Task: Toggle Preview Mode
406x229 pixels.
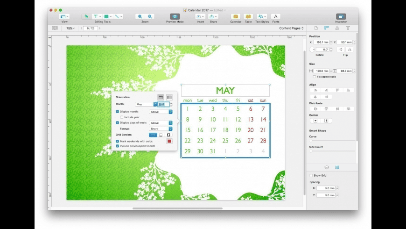Action: pos(175,16)
